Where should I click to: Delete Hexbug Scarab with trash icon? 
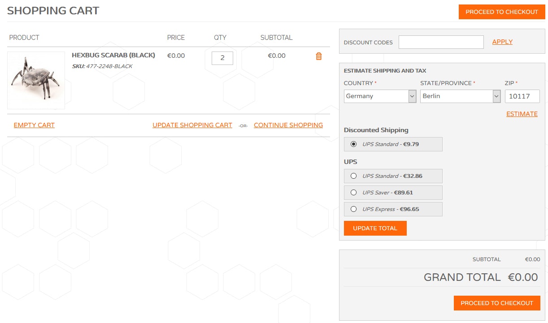pos(319,56)
